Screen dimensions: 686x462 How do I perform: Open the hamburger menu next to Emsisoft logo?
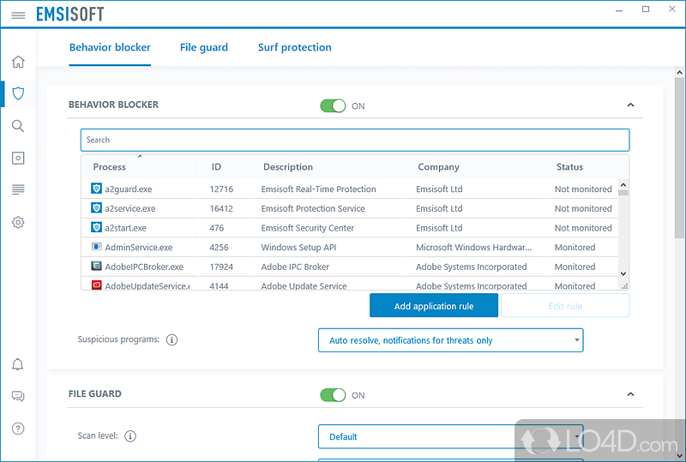coord(18,15)
